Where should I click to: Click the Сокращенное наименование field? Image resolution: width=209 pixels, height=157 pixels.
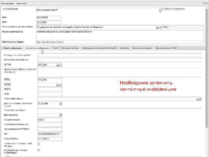click(120, 55)
